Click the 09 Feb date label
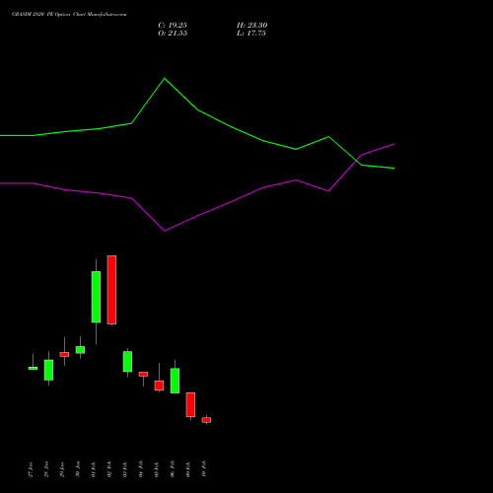493x493 pixels. (x=188, y=469)
